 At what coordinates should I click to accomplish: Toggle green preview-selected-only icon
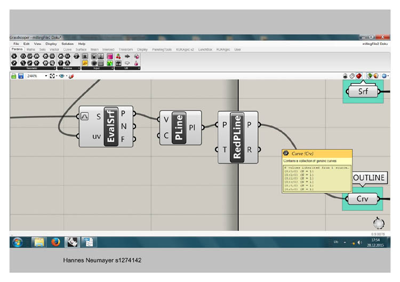coord(369,76)
